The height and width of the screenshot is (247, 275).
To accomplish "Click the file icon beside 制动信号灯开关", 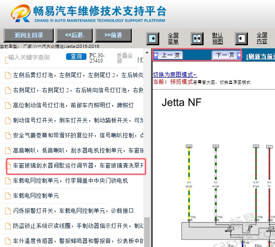I will click(x=8, y=121).
